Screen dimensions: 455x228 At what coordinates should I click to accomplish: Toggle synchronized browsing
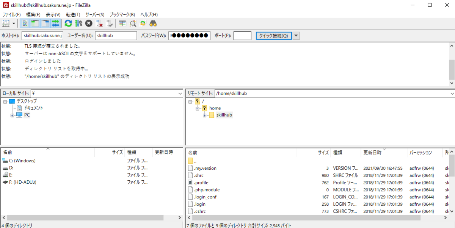click(143, 23)
